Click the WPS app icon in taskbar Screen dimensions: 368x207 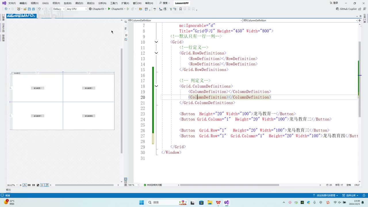coord(218,202)
